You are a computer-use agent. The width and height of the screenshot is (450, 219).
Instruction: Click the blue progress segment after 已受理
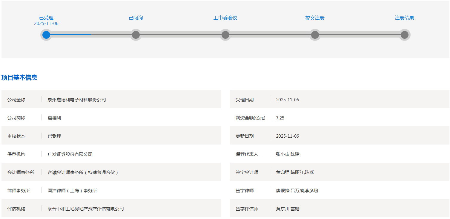71,35
